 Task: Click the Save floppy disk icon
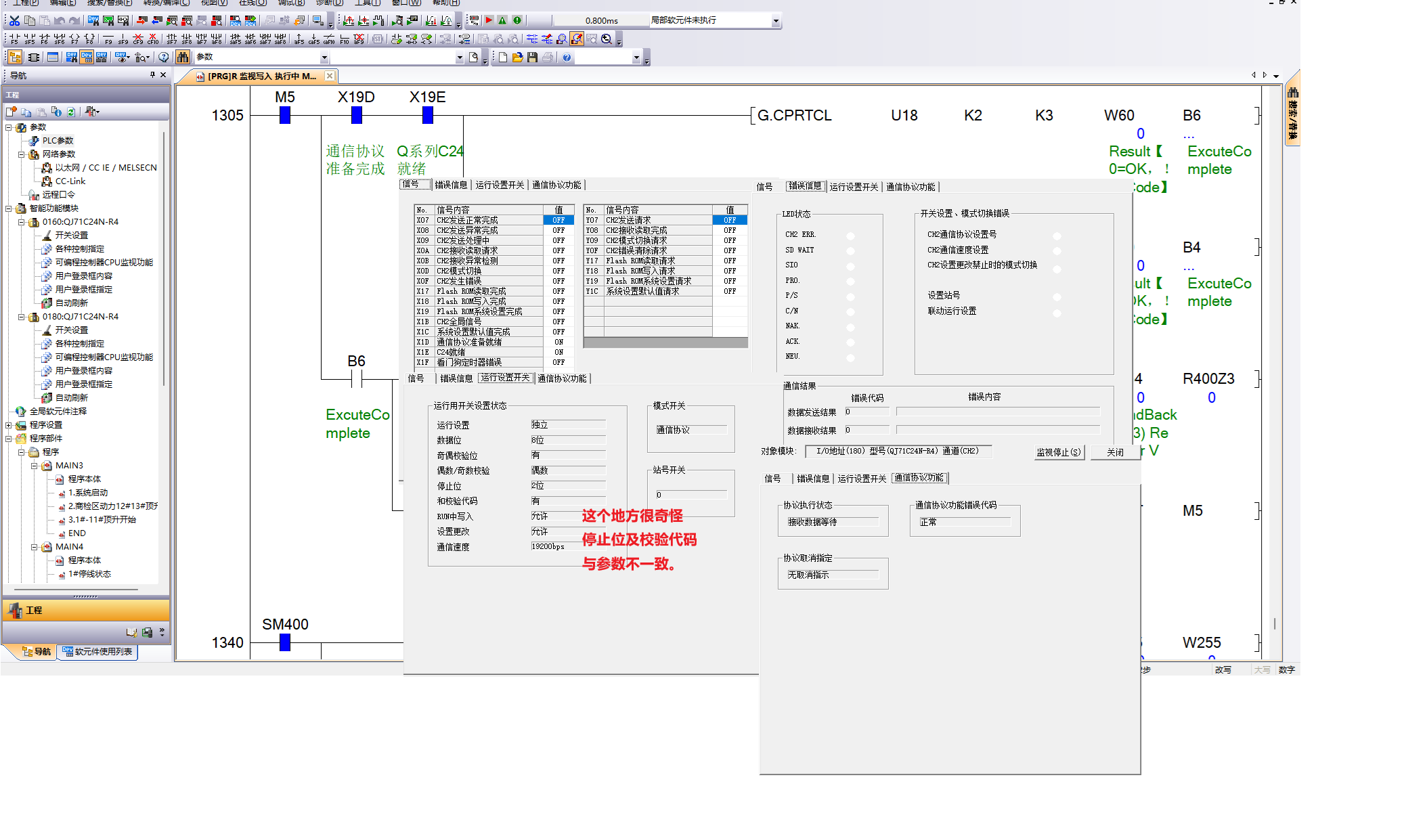pos(533,58)
